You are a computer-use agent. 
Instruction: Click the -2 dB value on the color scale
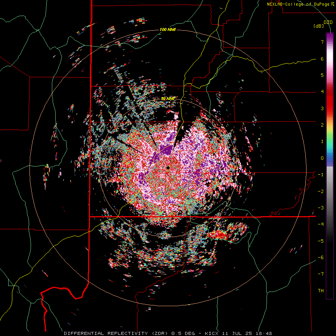coord(321,192)
